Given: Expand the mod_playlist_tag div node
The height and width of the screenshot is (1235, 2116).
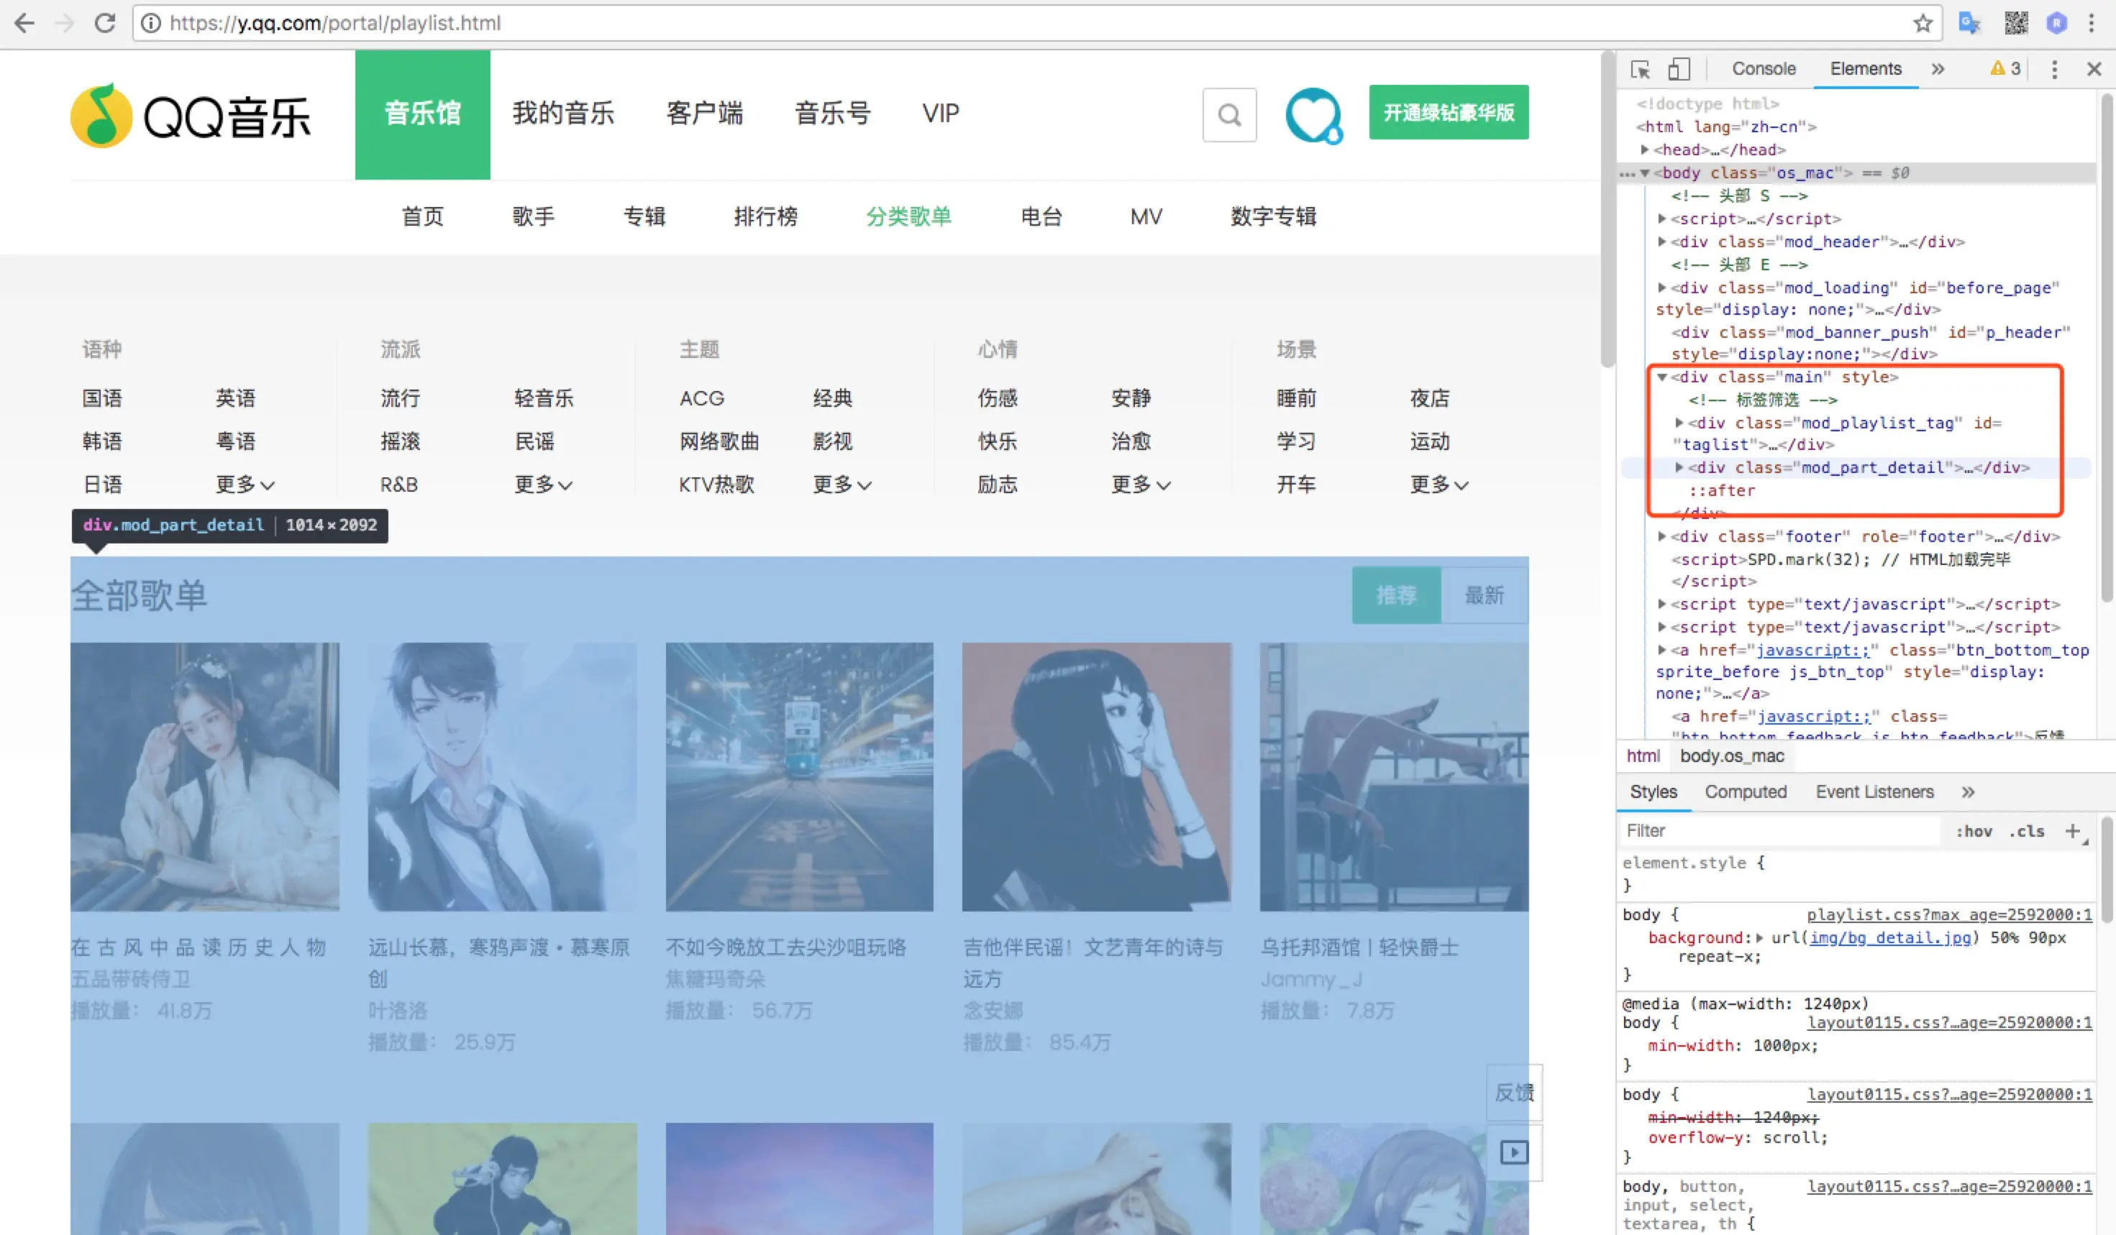Looking at the screenshot, I should pyautogui.click(x=1678, y=423).
